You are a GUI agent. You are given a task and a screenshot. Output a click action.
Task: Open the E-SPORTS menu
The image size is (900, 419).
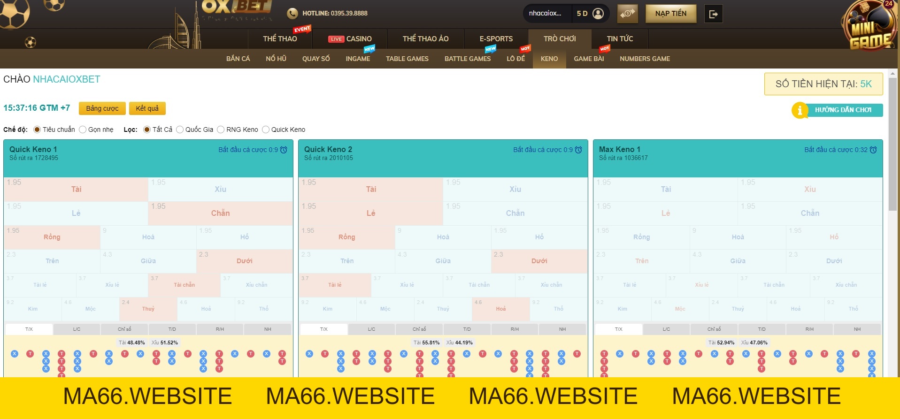(496, 39)
